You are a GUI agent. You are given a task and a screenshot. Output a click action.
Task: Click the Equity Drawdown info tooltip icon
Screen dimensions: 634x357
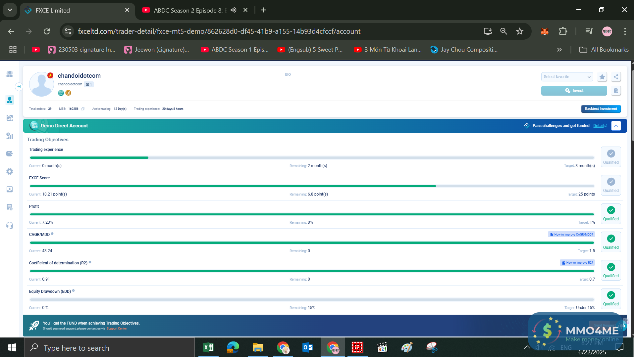coord(74,291)
